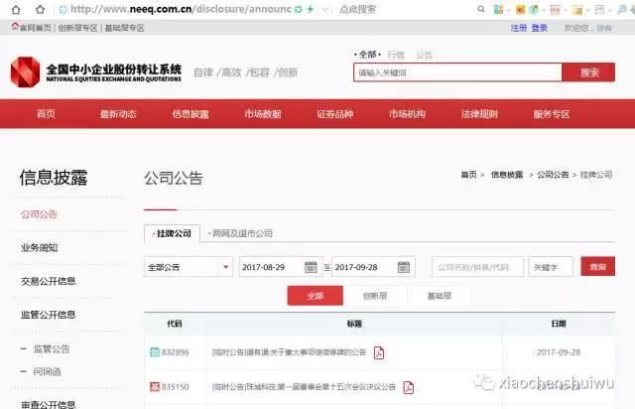Select the 创新层 tier filter

click(x=375, y=296)
